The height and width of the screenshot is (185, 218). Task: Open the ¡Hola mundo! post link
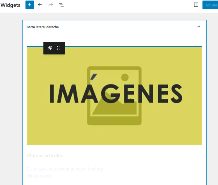(x=40, y=176)
